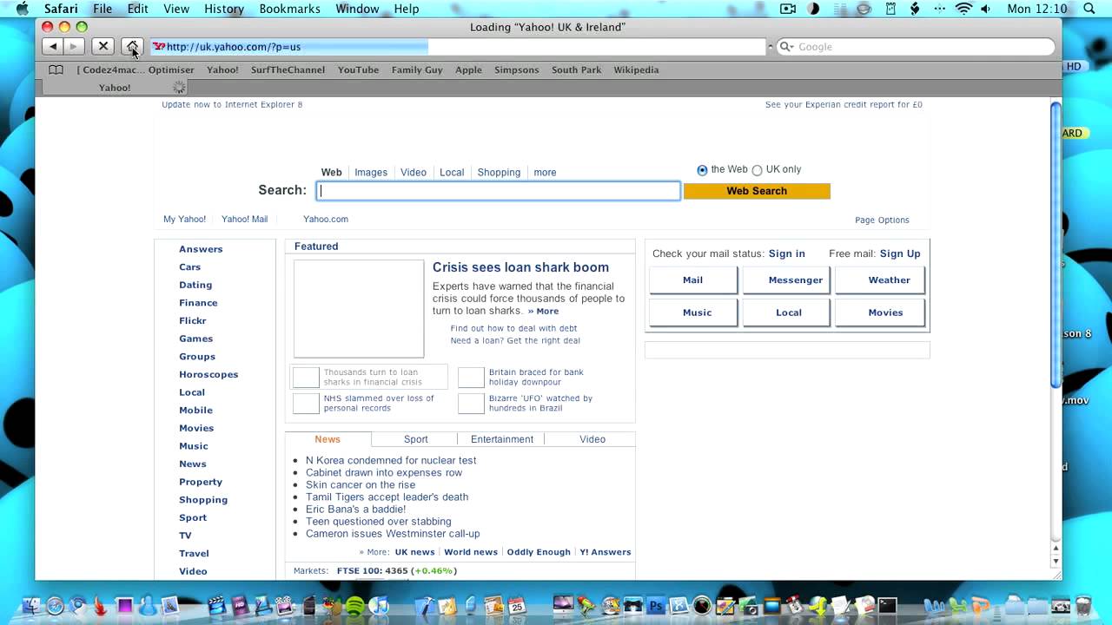The height and width of the screenshot is (625, 1112).
Task: Click the 'Update now to Internet Explorer 8' link
Action: point(232,105)
